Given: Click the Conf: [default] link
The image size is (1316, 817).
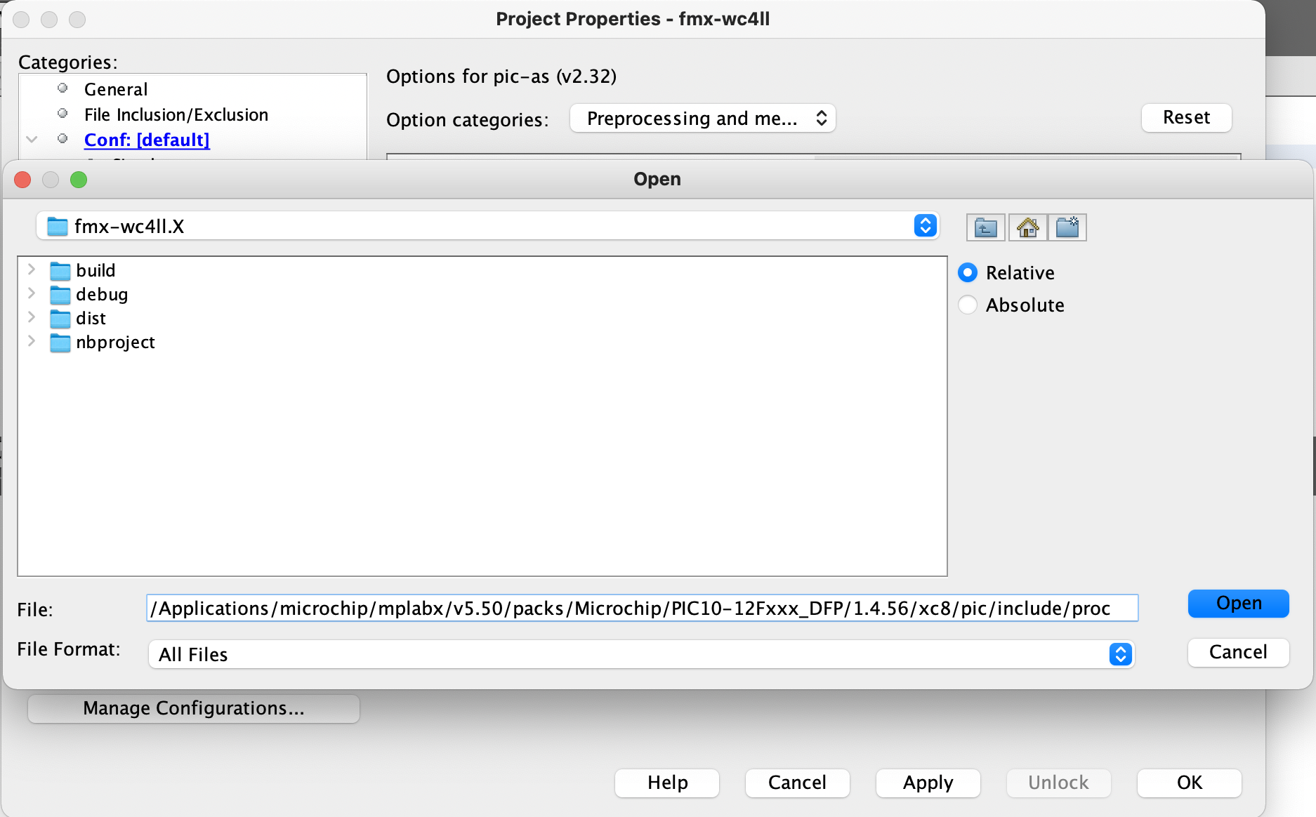Looking at the screenshot, I should pos(147,140).
